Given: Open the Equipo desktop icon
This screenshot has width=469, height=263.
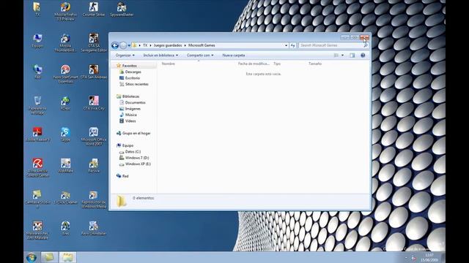Looking at the screenshot, I should click(37, 41).
